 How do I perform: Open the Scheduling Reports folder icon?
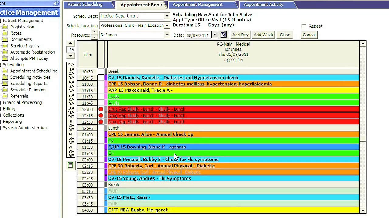point(5,84)
